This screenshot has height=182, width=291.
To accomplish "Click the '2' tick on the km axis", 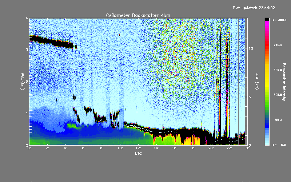I will [27, 82].
